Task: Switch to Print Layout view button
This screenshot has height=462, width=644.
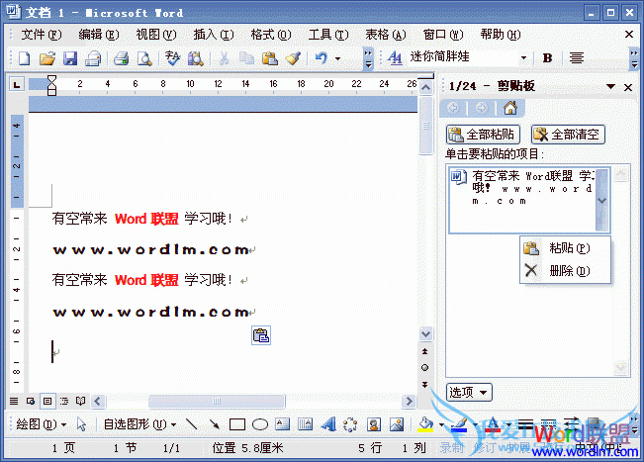Action: (47, 401)
